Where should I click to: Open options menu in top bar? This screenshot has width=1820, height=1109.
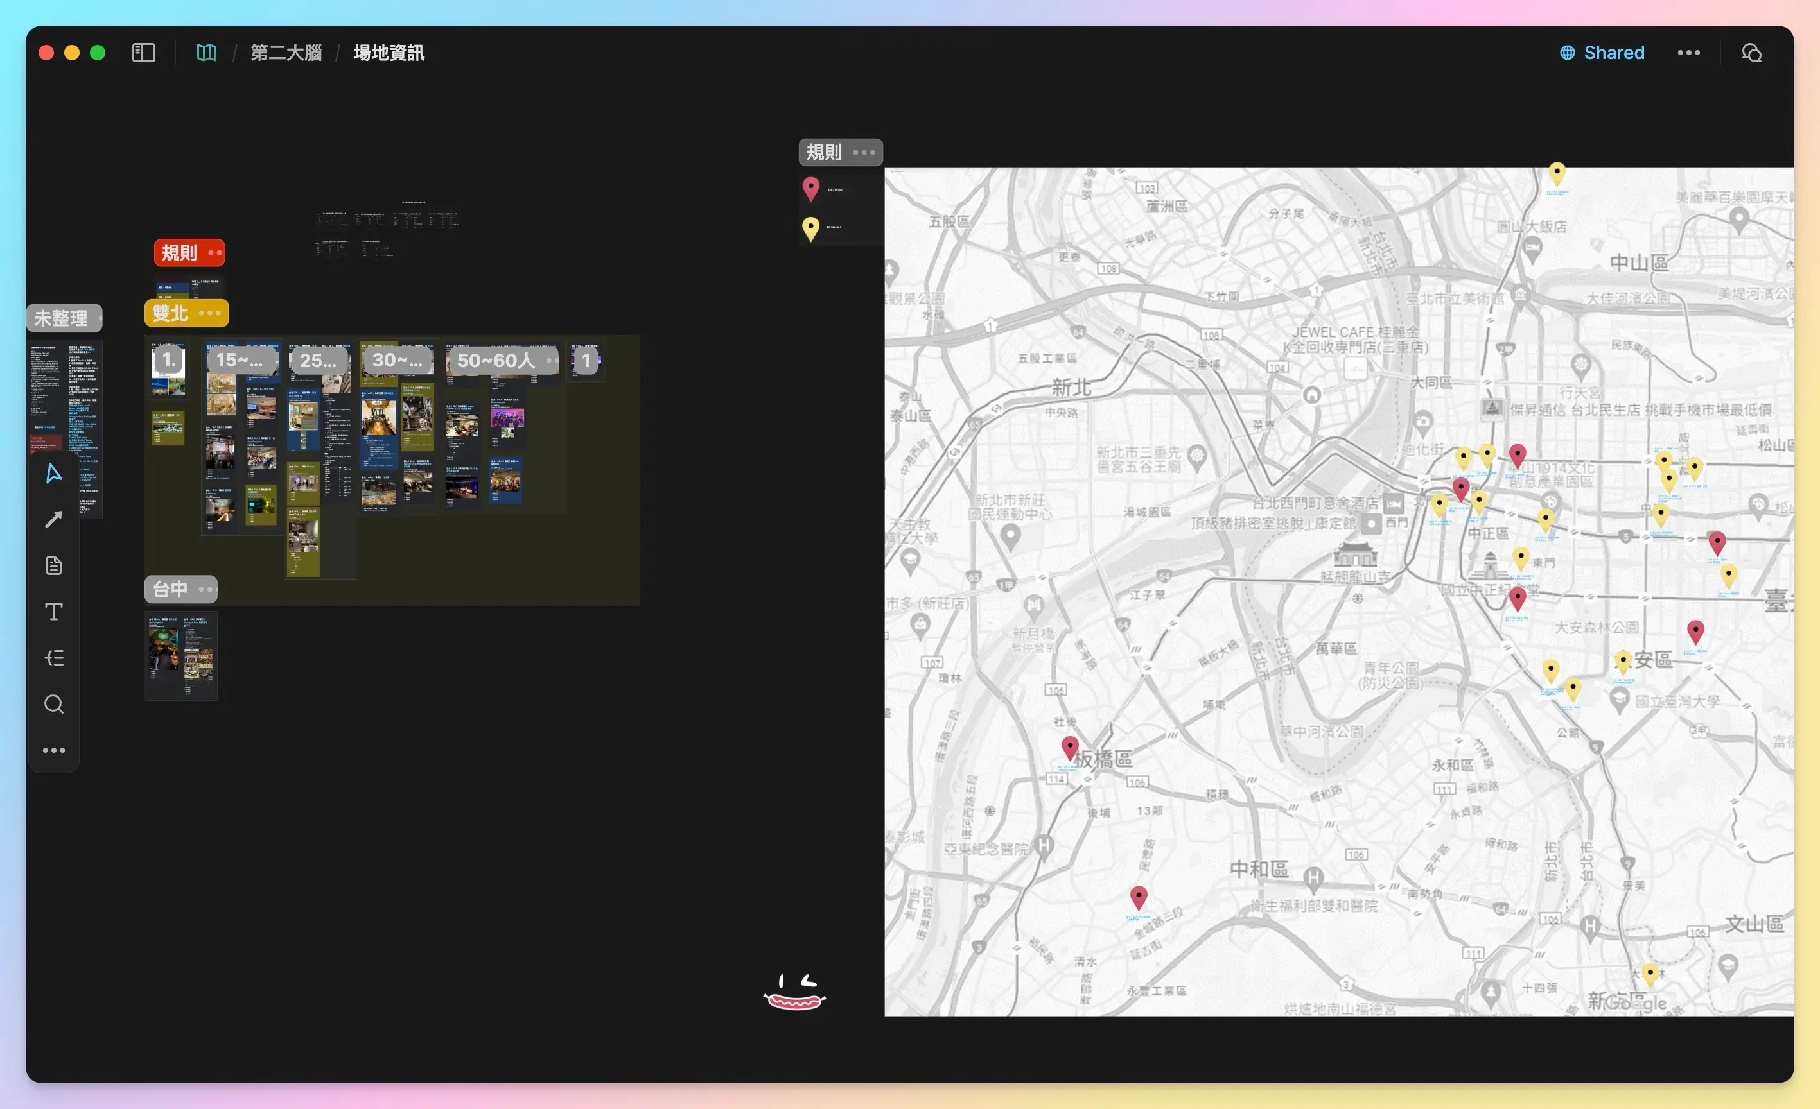1688,53
